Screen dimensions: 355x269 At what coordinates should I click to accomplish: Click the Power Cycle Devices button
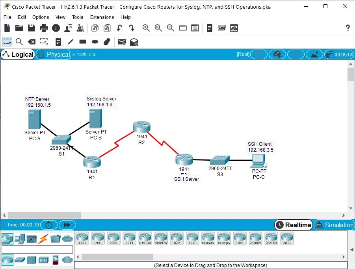pyautogui.click(x=49, y=225)
